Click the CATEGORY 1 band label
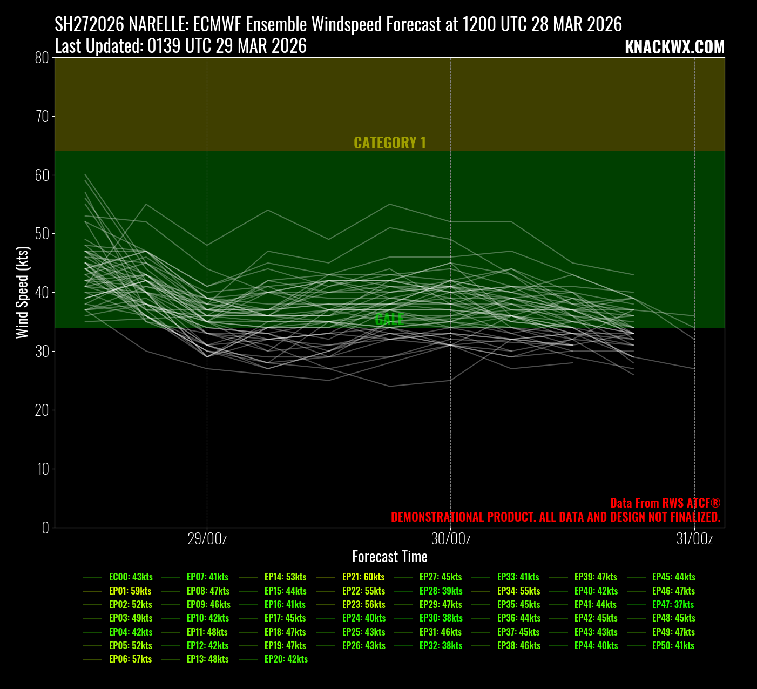 (x=389, y=143)
